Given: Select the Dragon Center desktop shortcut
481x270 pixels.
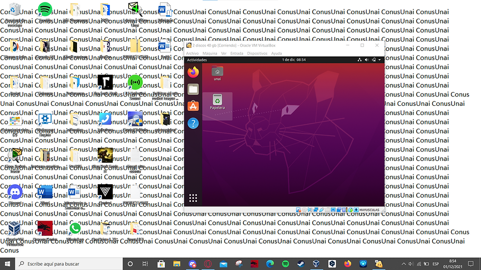Looking at the screenshot, I should pyautogui.click(x=45, y=231).
